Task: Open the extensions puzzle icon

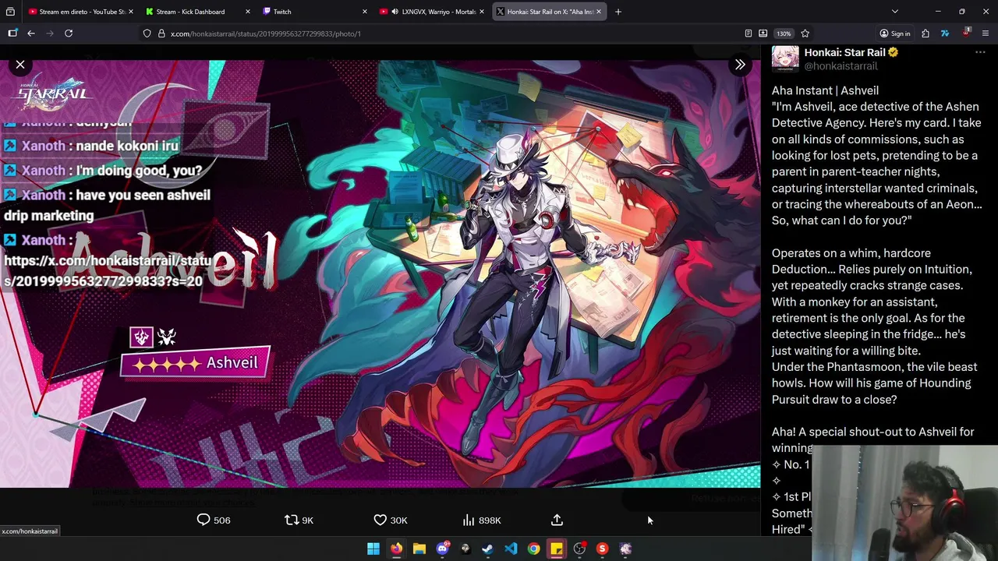Action: (x=925, y=34)
